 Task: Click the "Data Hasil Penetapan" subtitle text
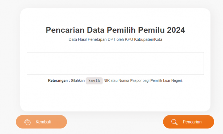coord(87,40)
